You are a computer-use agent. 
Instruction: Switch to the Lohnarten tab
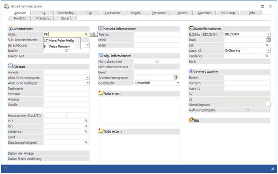113,13
